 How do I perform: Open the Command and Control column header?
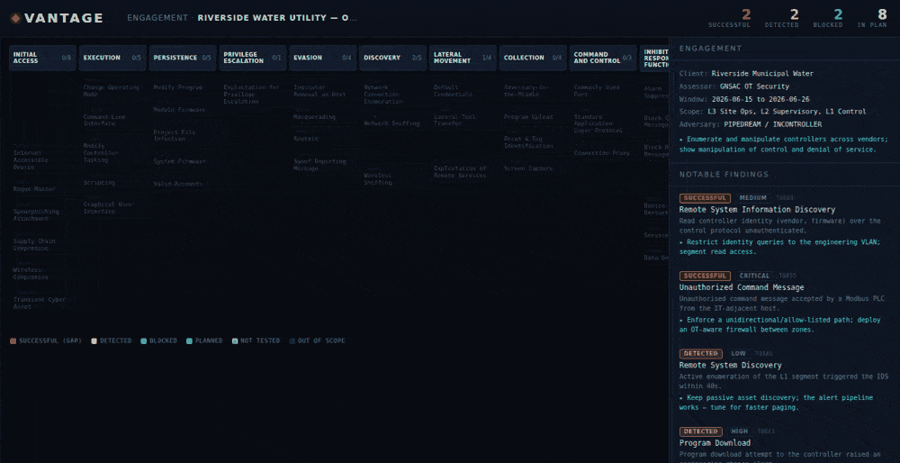[x=603, y=58]
